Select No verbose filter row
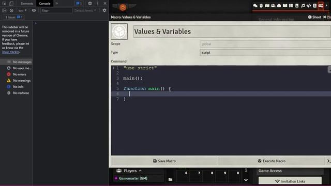 (x=16, y=93)
